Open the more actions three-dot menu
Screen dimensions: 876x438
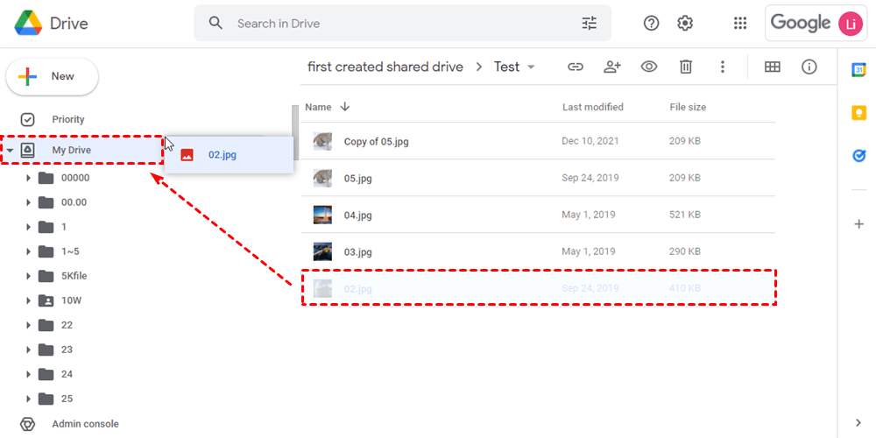[x=723, y=67]
